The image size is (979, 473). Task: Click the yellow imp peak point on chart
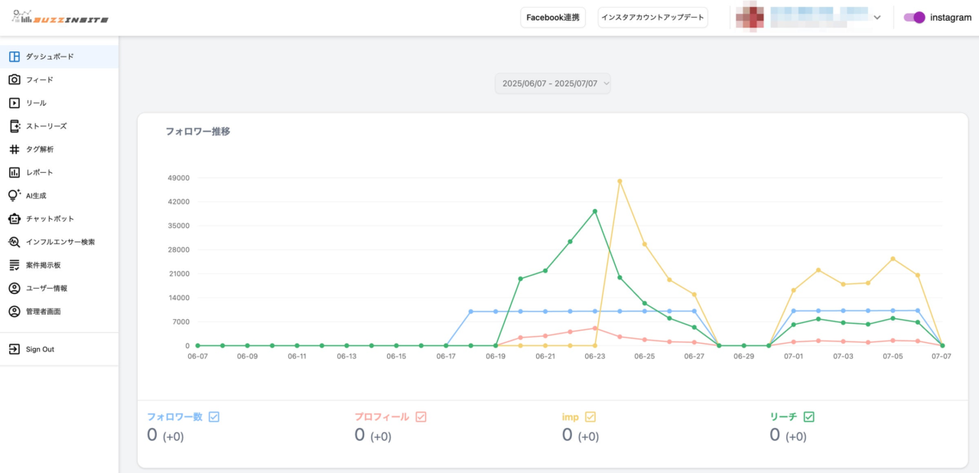[x=620, y=181]
